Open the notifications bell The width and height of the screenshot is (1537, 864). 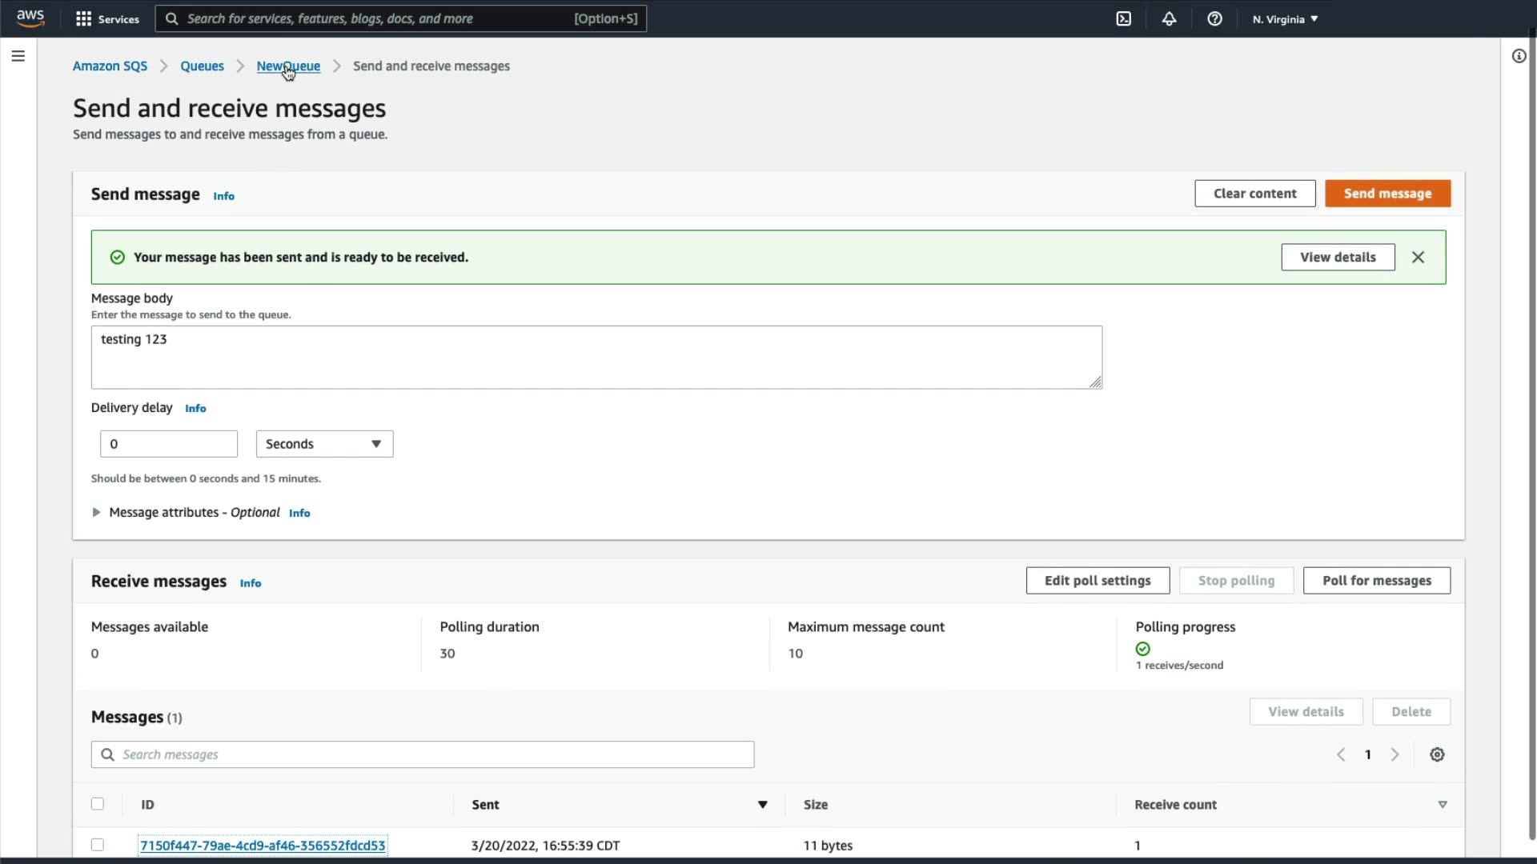pyautogui.click(x=1169, y=19)
